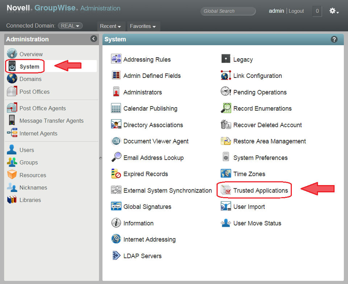Open the Record Enumerations icon
Viewport: 348px width, 284px height.
click(226, 108)
